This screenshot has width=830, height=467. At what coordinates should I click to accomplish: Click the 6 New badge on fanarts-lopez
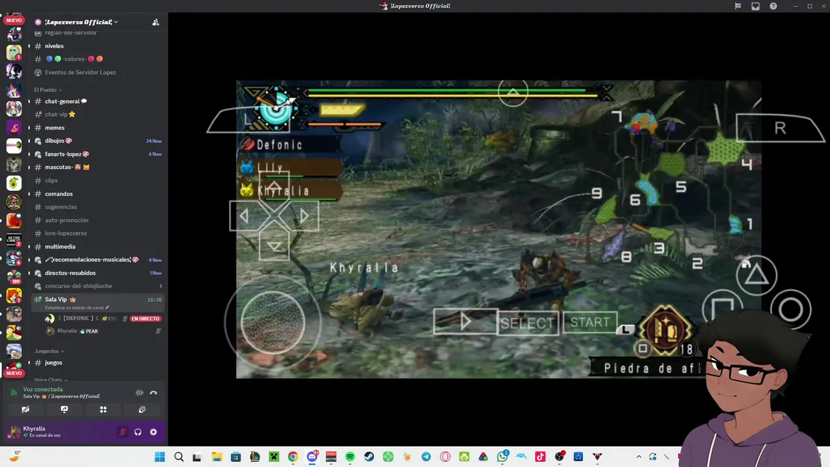(155, 154)
